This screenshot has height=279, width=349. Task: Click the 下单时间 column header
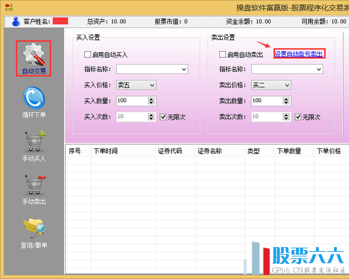click(x=105, y=151)
